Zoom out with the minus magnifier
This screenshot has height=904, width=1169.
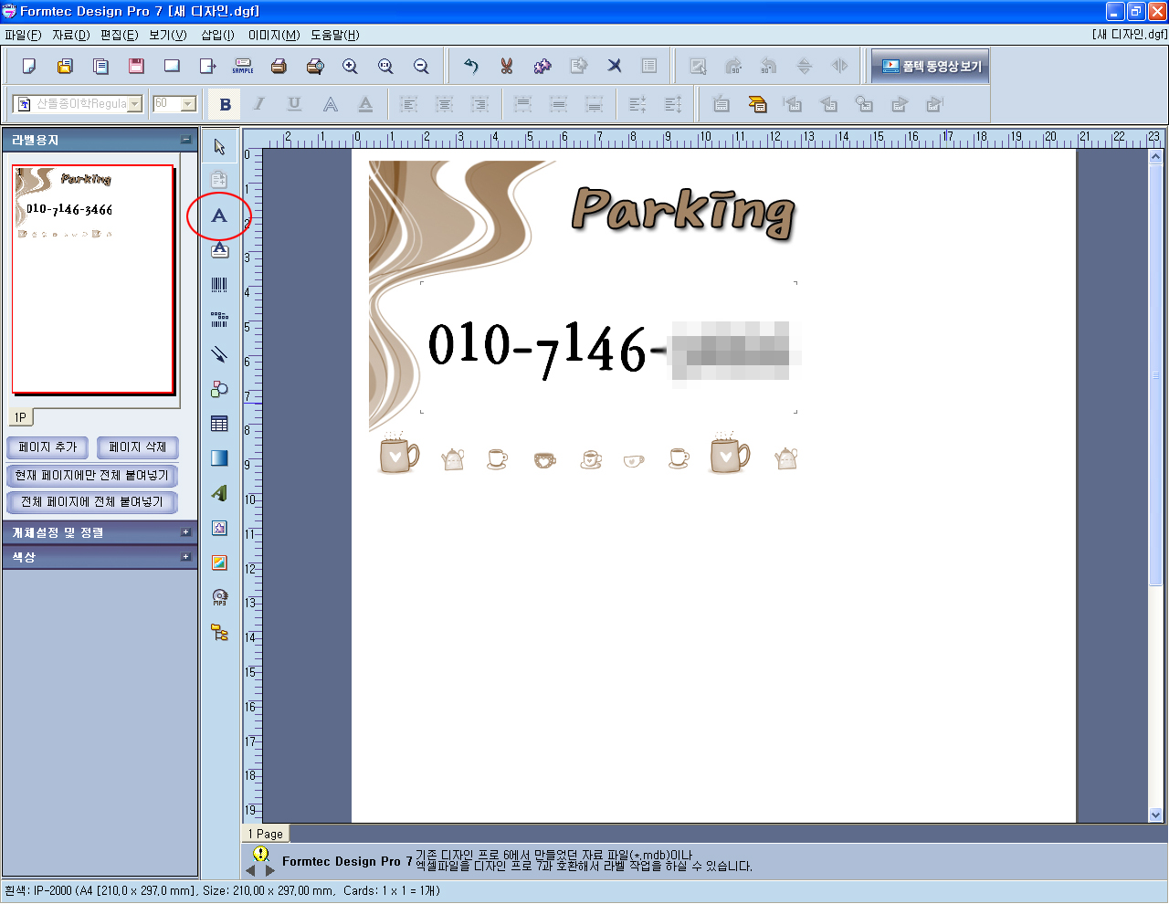(x=421, y=66)
